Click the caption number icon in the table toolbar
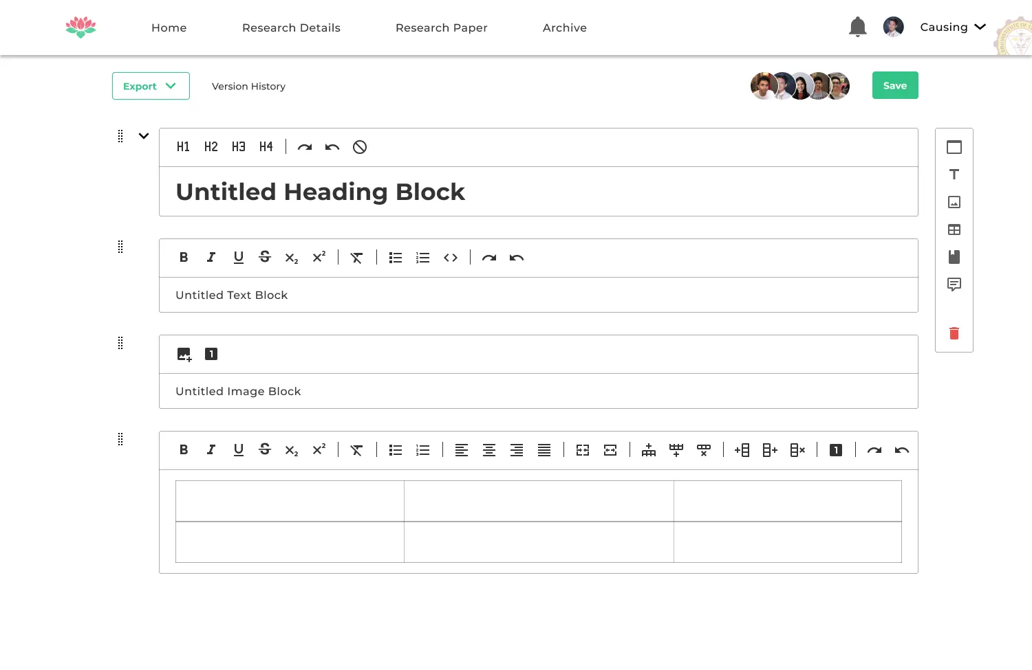The image size is (1032, 670). pos(836,450)
